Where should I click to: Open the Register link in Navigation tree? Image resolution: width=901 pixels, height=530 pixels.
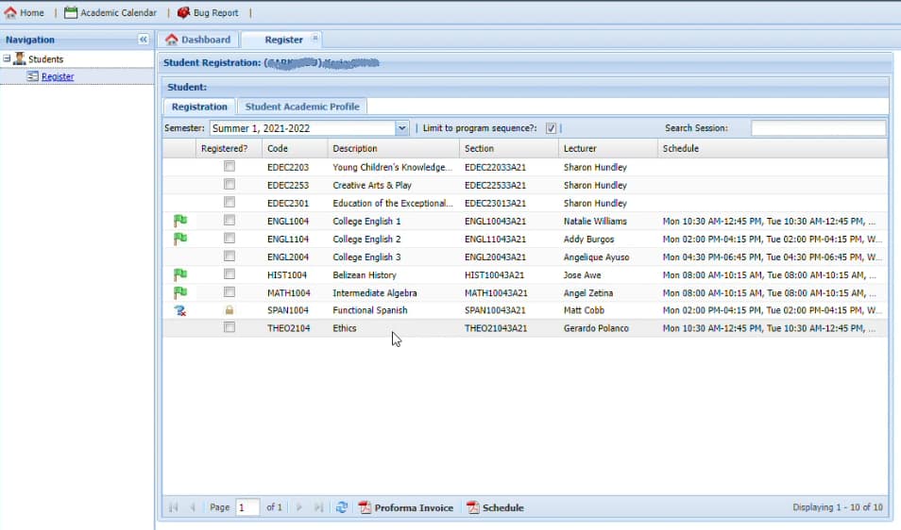pyautogui.click(x=58, y=76)
